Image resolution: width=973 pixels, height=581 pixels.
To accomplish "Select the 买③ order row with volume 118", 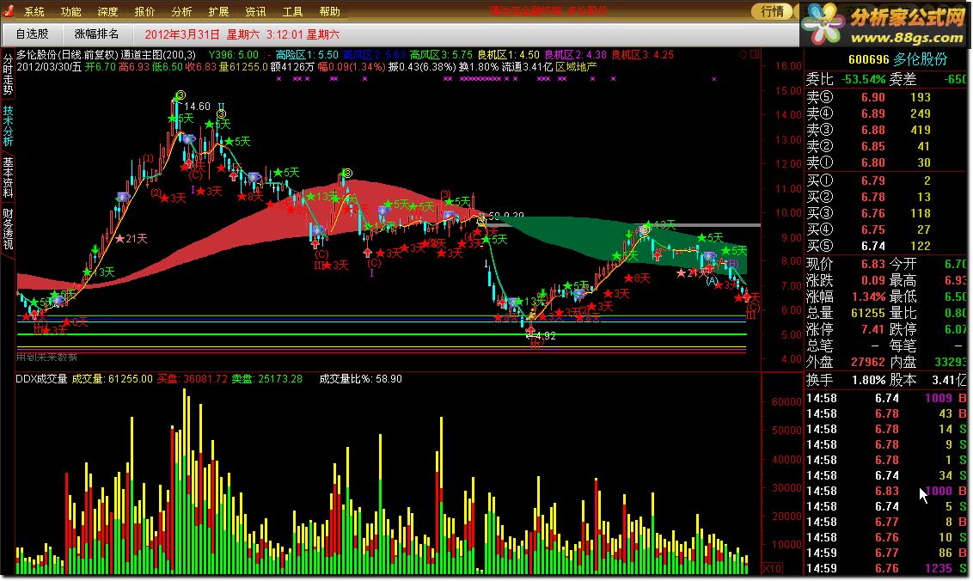I will click(886, 213).
